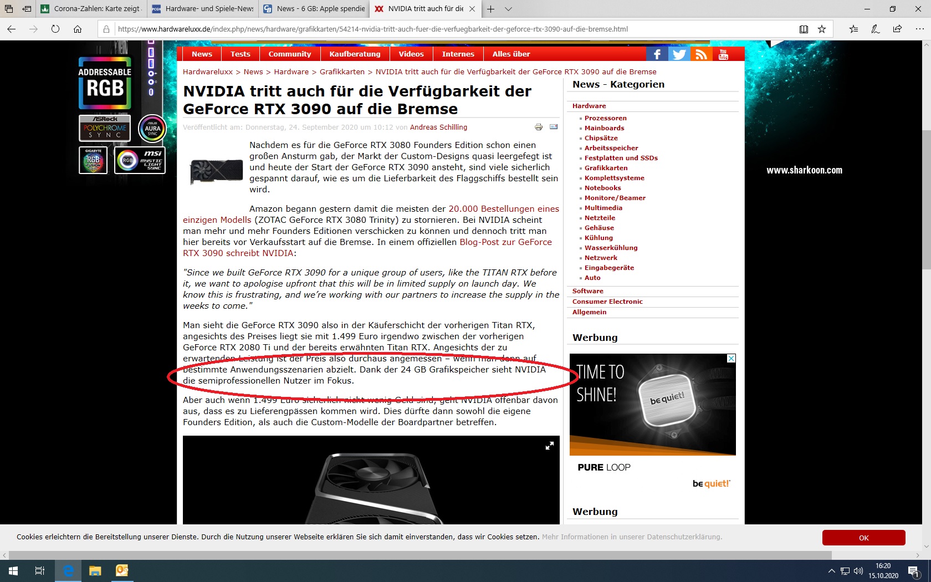Close the NVIDIA article tab

(x=472, y=9)
